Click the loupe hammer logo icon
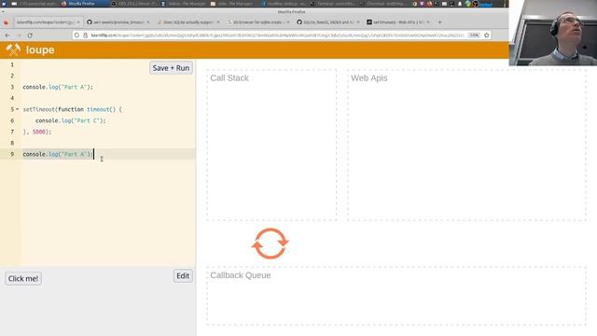Screen dimensions: 597x336 [13, 49]
